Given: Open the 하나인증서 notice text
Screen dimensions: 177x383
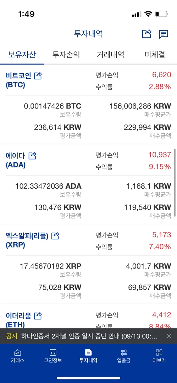Looking at the screenshot, I should pos(89,336).
